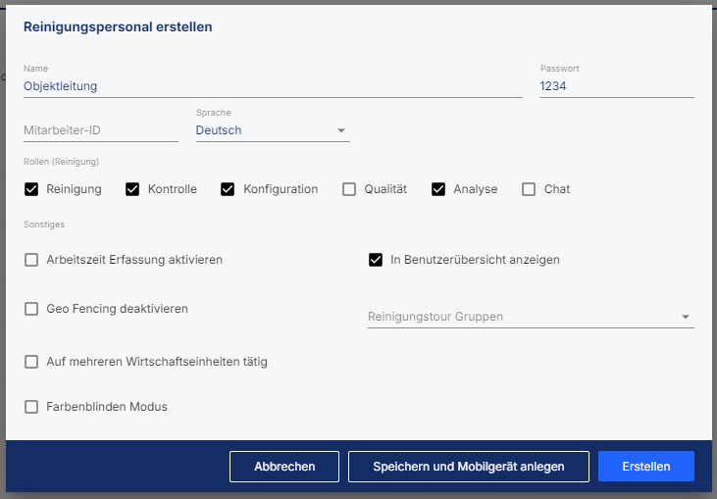717x499 pixels.
Task: Focus the Passwort field with 1234
Action: click(x=617, y=86)
